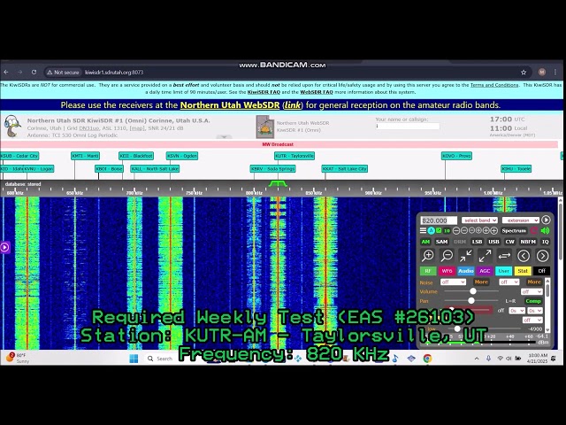This screenshot has width=566, height=425.
Task: Switch to the Stat tab
Action: coord(523,271)
